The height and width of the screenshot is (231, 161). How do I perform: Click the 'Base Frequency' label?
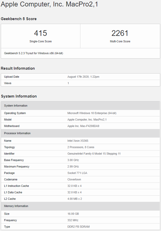(14, 160)
